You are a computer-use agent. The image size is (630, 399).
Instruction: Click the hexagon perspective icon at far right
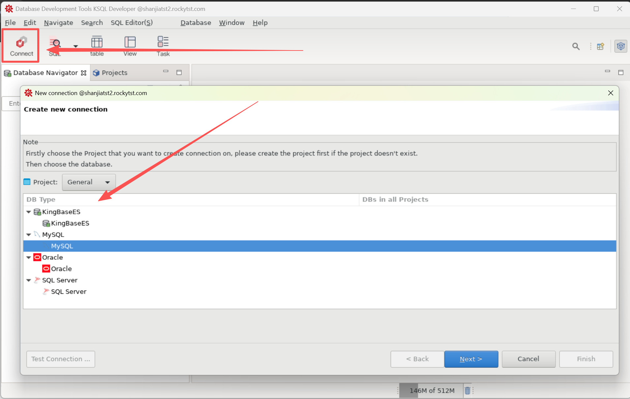[621, 46]
